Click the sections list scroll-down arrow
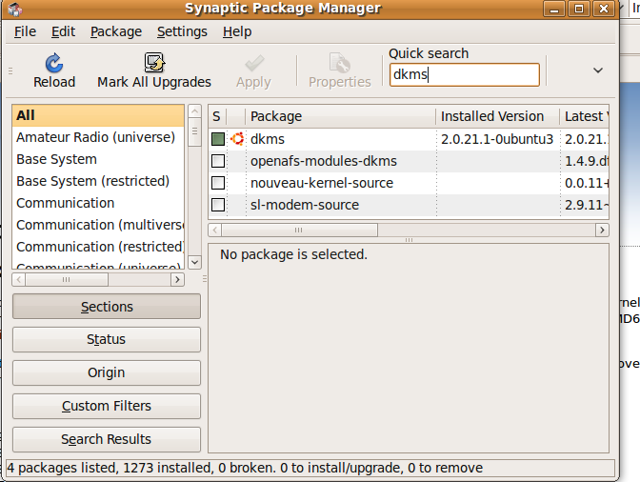Screen dimensions: 640x482 click(x=194, y=265)
